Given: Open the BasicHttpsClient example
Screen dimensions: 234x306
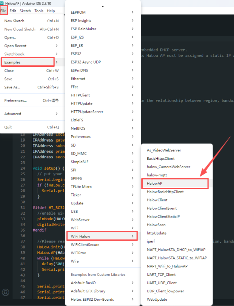Looking at the screenshot, I should pyautogui.click(x=177, y=158).
